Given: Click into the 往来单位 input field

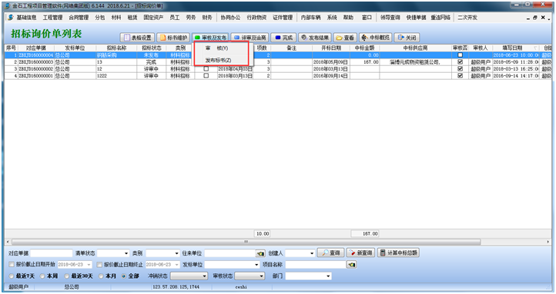Looking at the screenshot, I should pos(229,253).
